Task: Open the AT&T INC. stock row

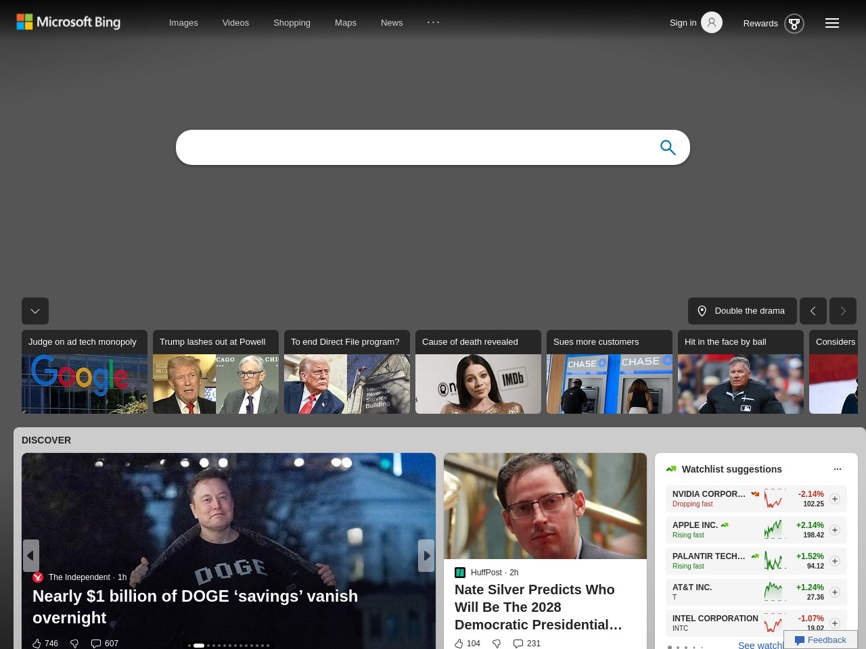Action: click(756, 592)
